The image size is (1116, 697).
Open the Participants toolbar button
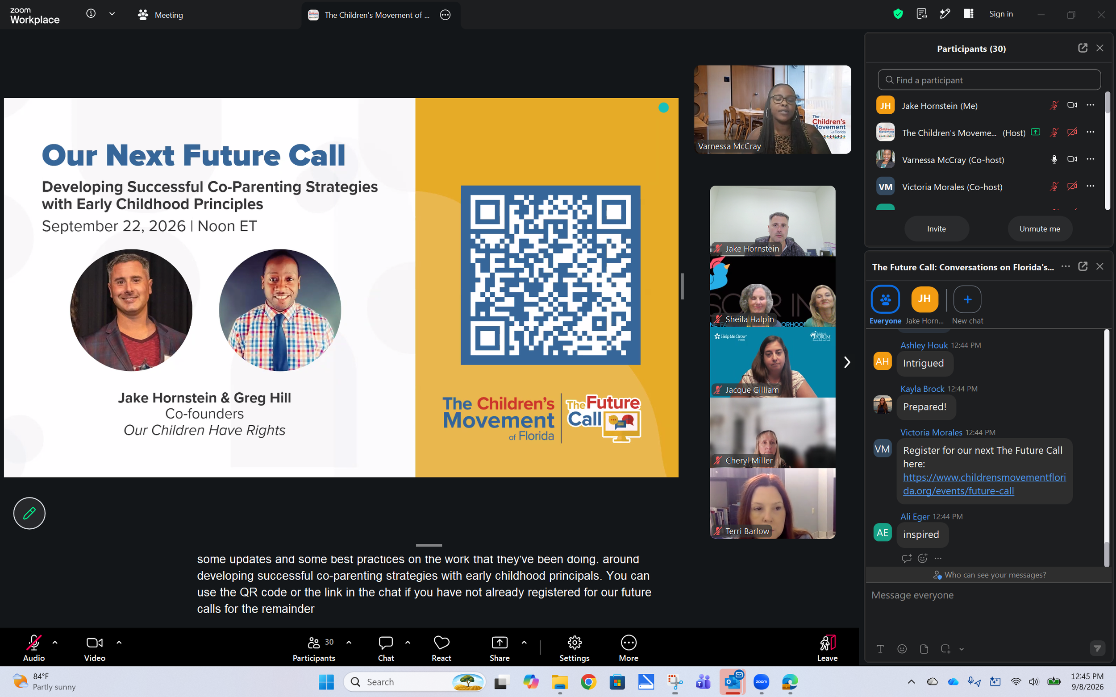[314, 647]
